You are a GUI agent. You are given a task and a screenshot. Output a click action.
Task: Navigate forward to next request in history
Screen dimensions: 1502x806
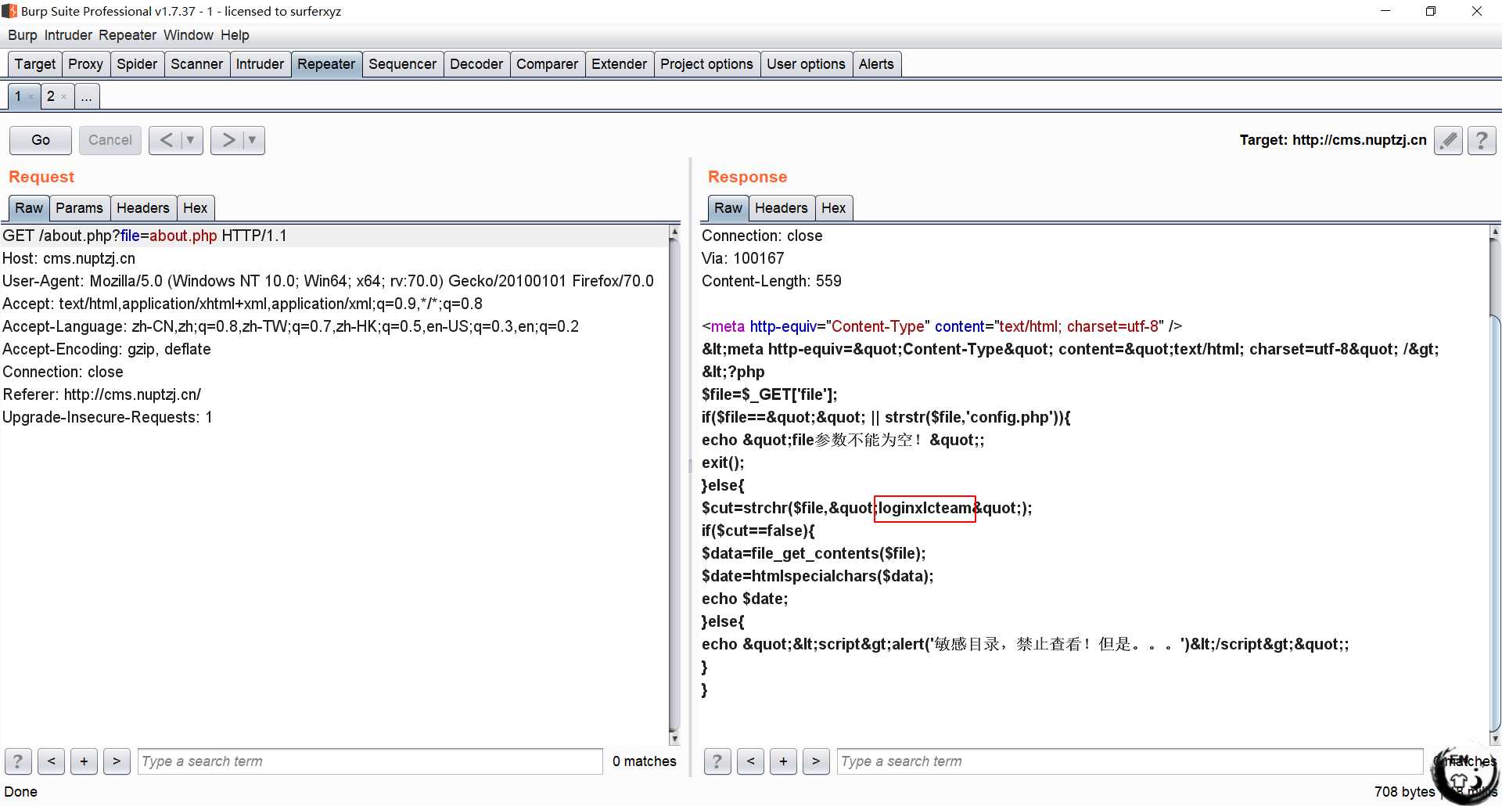pos(228,140)
